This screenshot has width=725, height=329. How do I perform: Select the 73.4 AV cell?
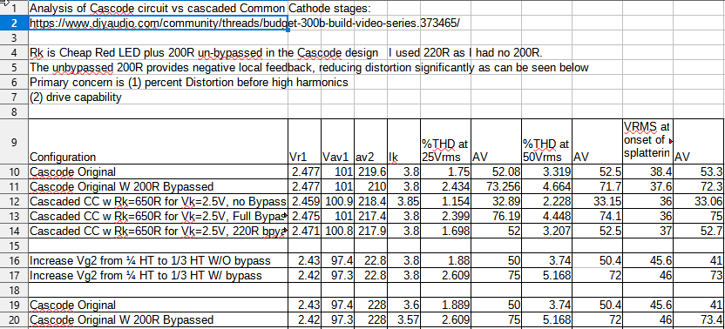click(699, 319)
